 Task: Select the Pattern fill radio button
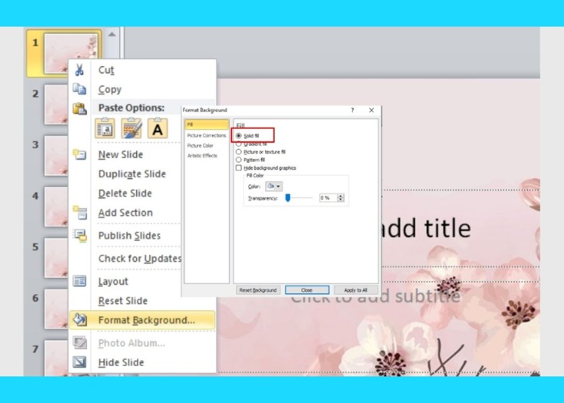238,160
